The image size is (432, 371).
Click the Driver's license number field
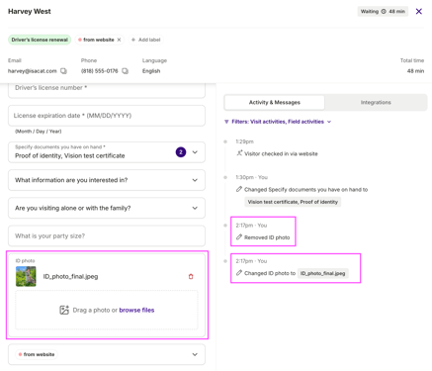107,90
